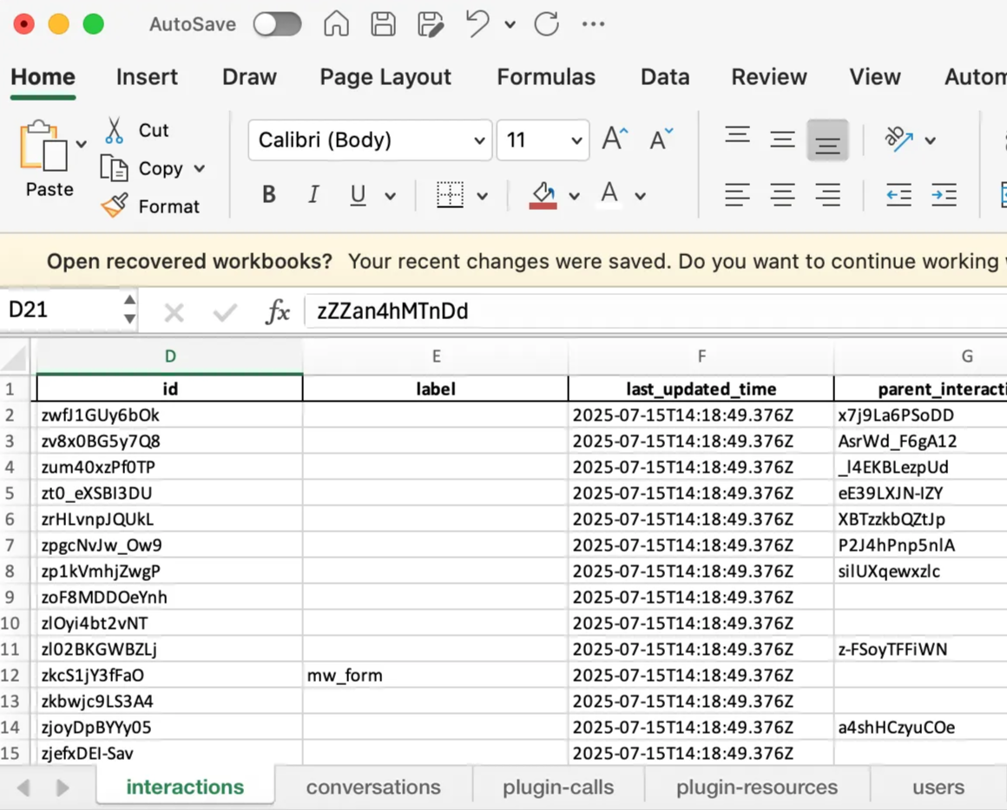Click the next sheet navigation arrow
Viewport: 1007px width, 810px height.
[63, 787]
